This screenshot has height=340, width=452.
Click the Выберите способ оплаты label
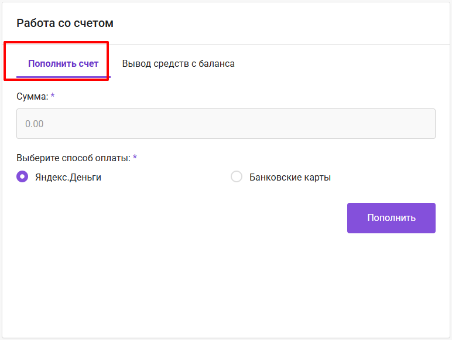[73, 158]
